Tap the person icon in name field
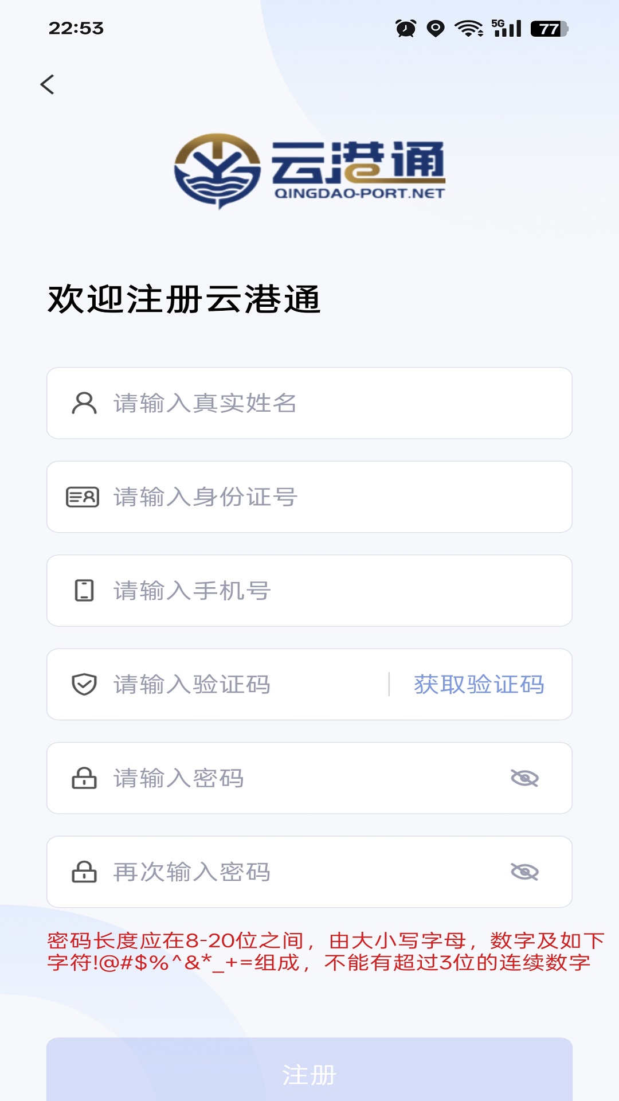The width and height of the screenshot is (619, 1101). 84,403
